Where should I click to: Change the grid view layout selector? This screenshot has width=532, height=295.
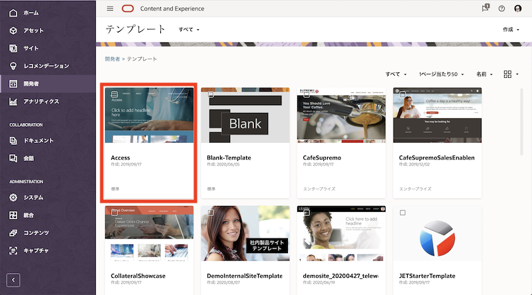tap(511, 74)
